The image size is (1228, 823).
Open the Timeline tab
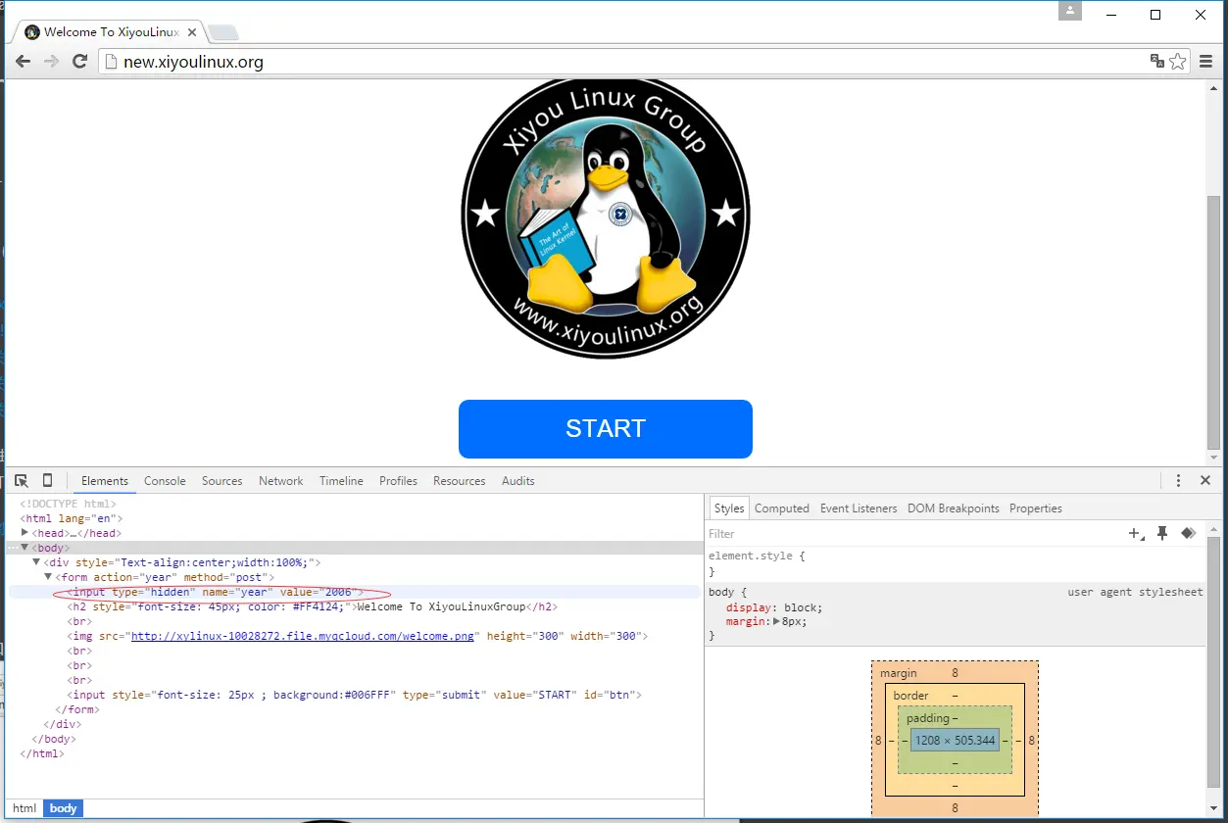tap(341, 480)
